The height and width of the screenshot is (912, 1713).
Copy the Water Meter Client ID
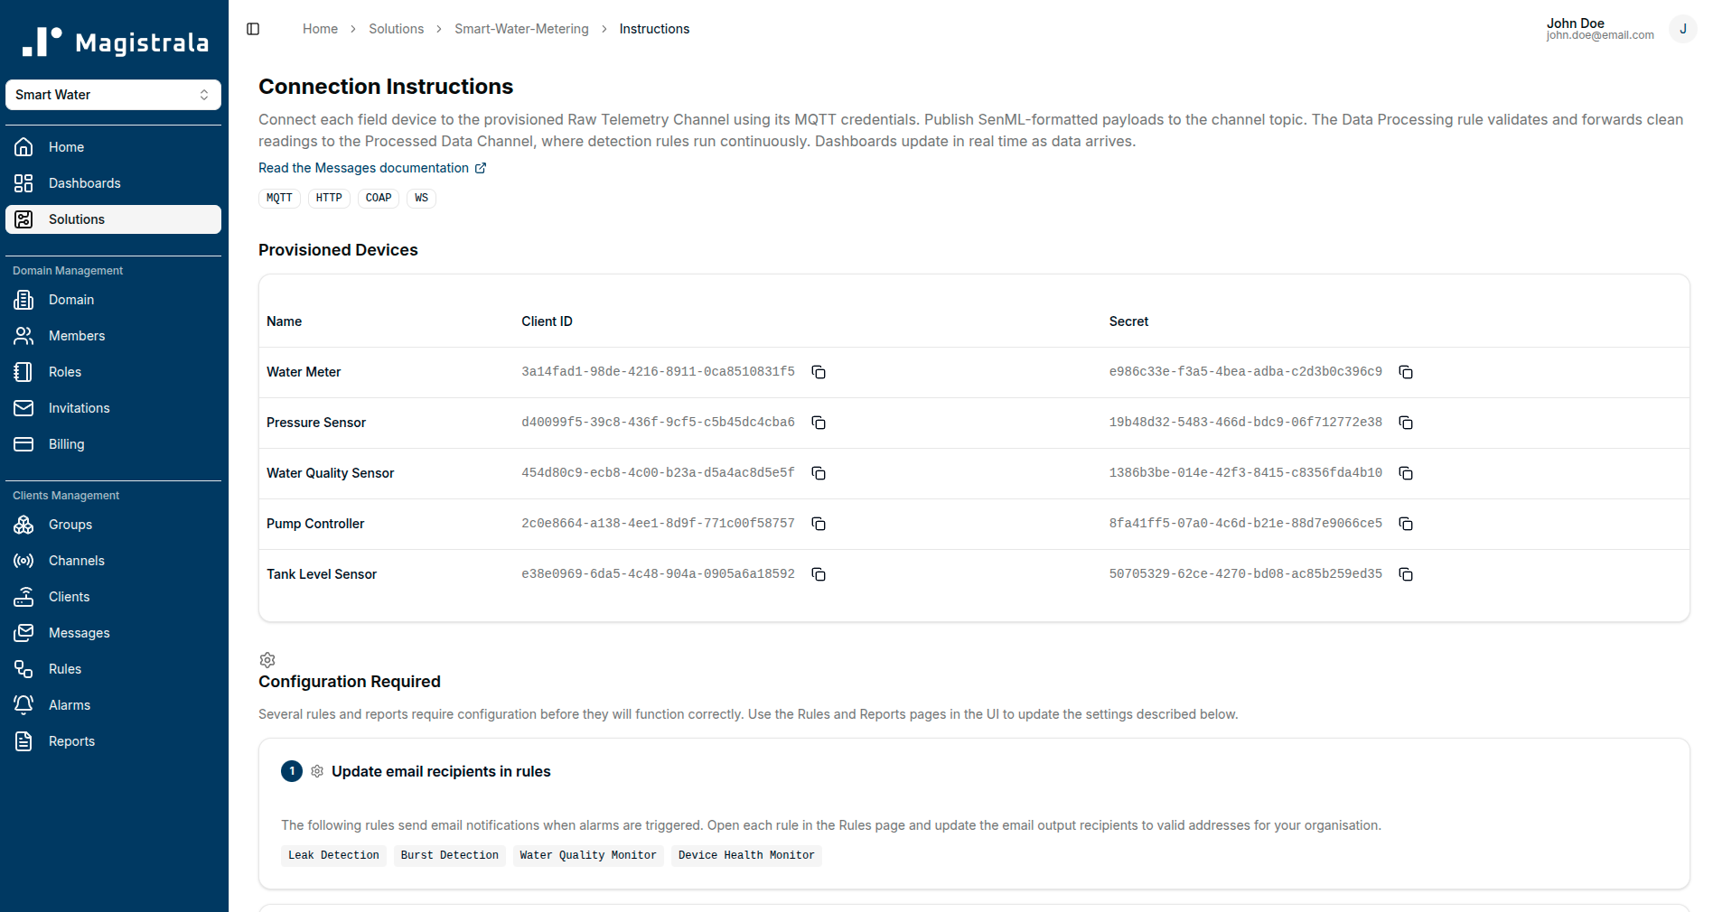click(819, 371)
